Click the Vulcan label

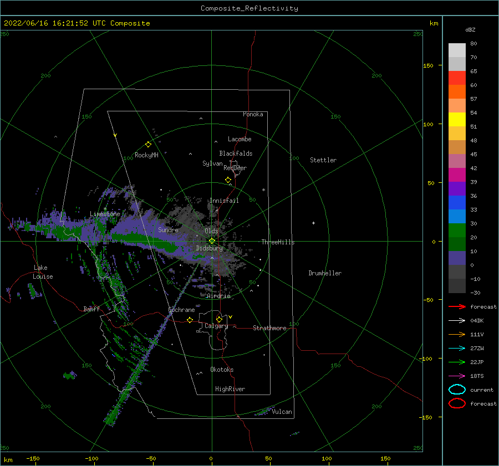(282, 412)
